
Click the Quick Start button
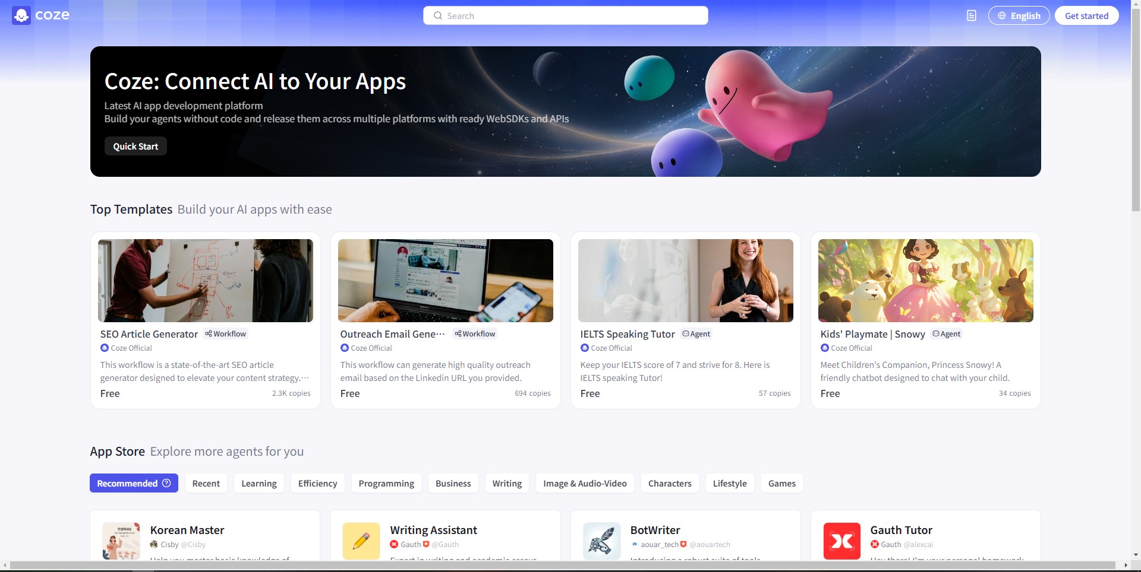(135, 146)
